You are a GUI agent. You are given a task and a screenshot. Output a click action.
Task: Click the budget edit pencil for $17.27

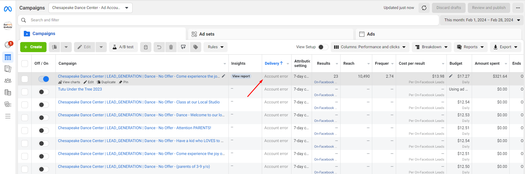[x=451, y=76]
